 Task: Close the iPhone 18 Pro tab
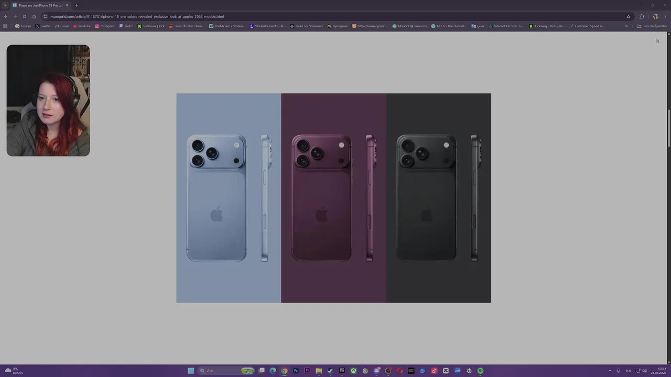pyautogui.click(x=67, y=5)
